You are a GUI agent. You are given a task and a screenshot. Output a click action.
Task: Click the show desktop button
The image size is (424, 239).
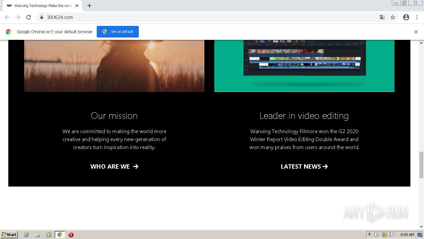pos(420,235)
